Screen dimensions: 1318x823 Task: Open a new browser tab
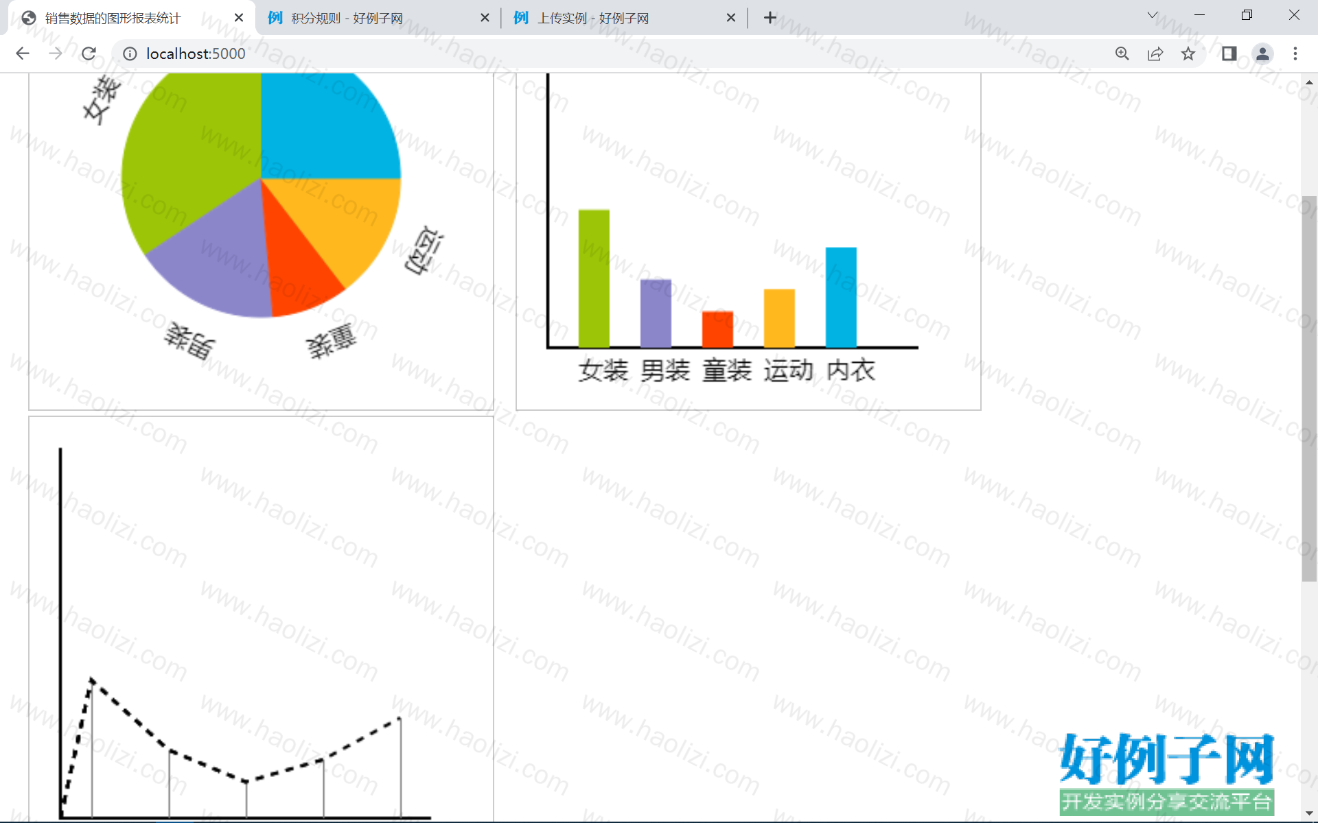[770, 18]
